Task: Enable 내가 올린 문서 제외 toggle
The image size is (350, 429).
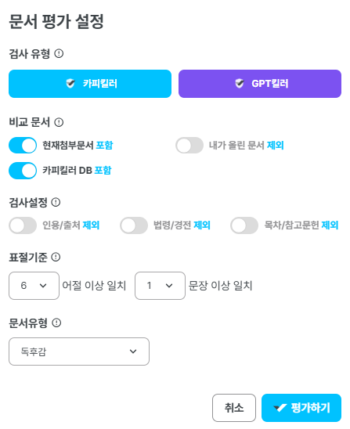Action: pos(189,146)
